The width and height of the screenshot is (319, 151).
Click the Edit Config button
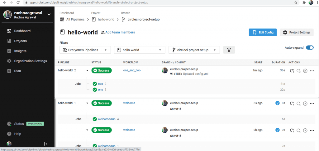tap(263, 32)
